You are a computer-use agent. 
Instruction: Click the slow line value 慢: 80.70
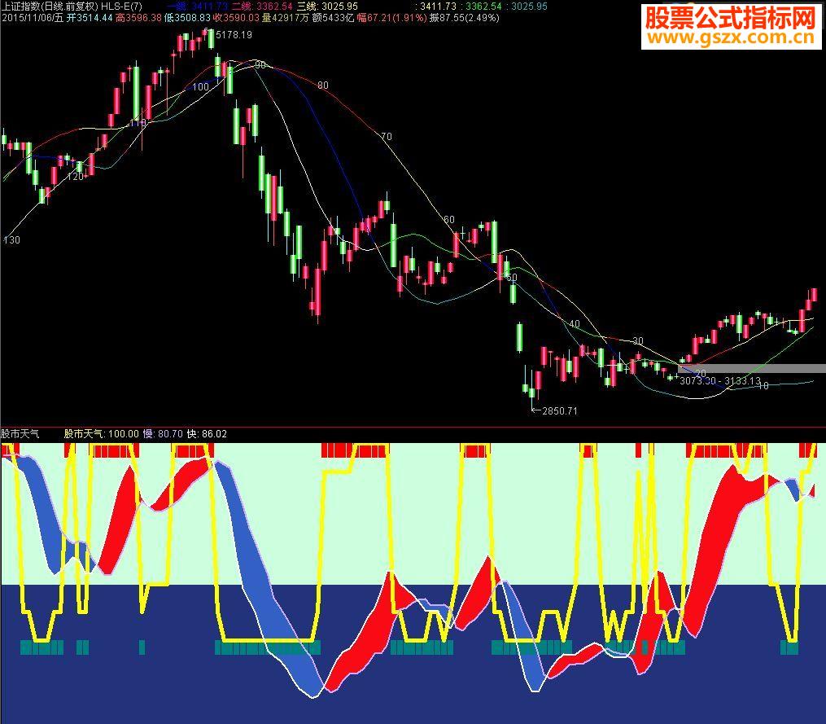pyautogui.click(x=163, y=434)
